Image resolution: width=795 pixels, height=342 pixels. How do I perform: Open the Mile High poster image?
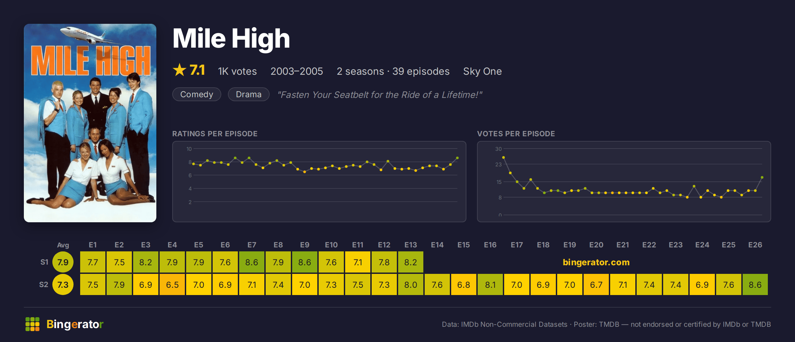(90, 123)
